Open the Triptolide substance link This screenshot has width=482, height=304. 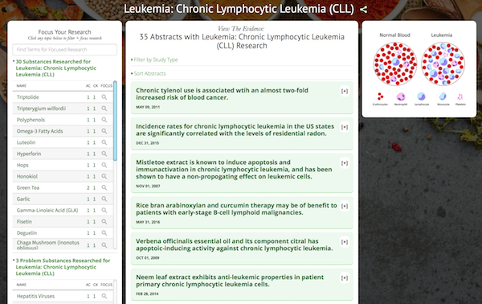click(27, 97)
